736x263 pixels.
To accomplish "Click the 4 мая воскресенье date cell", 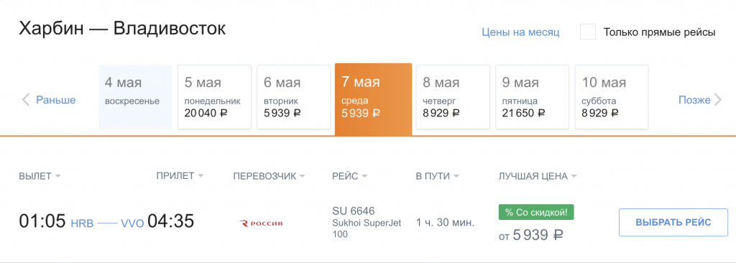I will pos(135,97).
